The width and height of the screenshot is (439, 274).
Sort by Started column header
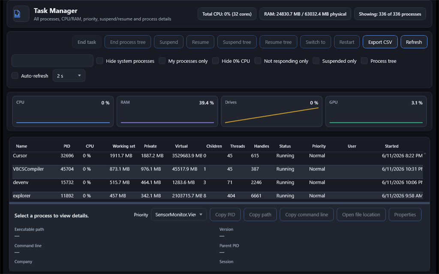[391, 146]
